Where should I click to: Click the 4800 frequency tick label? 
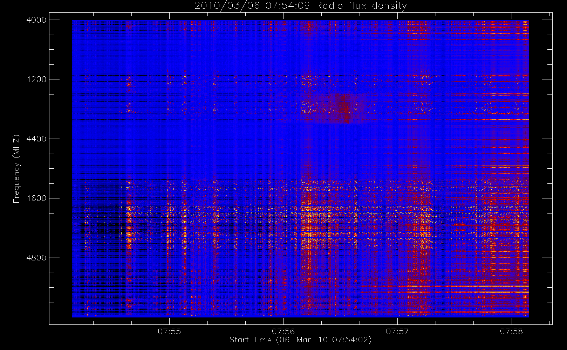36,258
